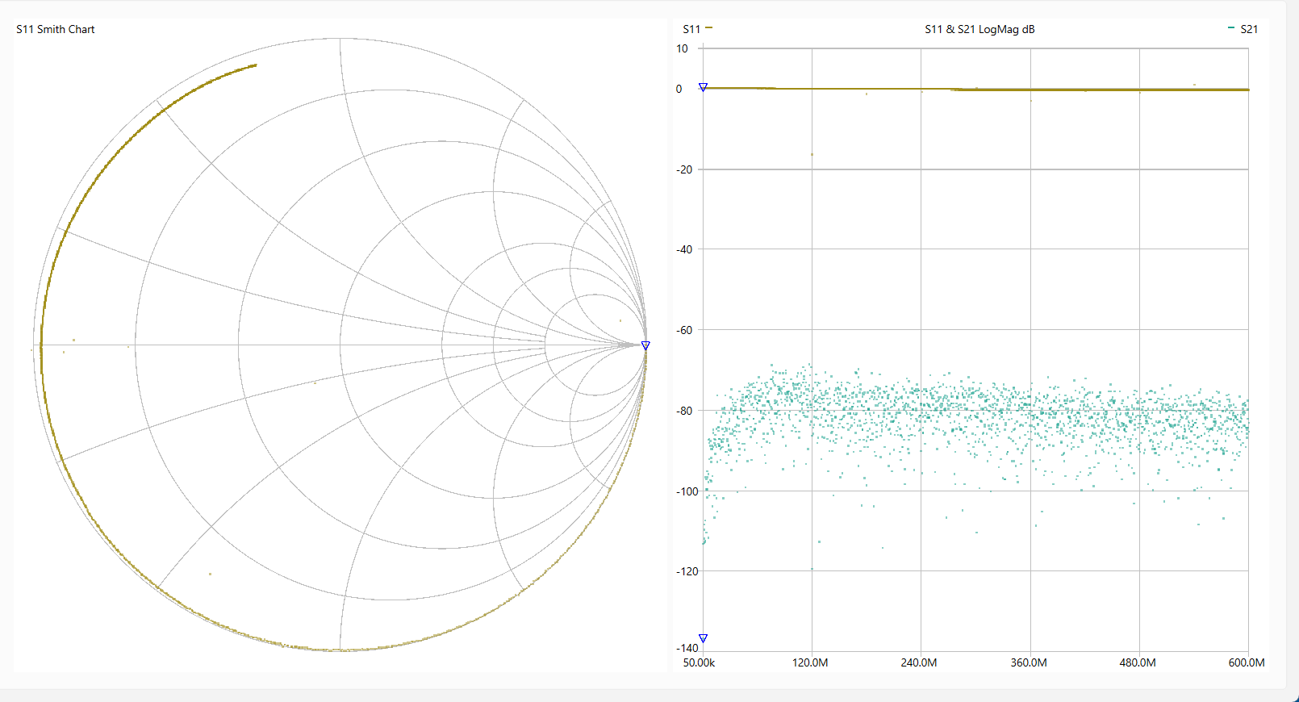The image size is (1299, 702).
Task: Click the 240.0M frequency axis label
Action: pos(919,662)
